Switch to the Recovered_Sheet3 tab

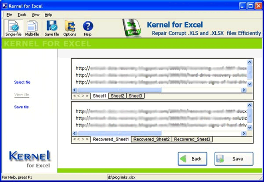coord(192,139)
